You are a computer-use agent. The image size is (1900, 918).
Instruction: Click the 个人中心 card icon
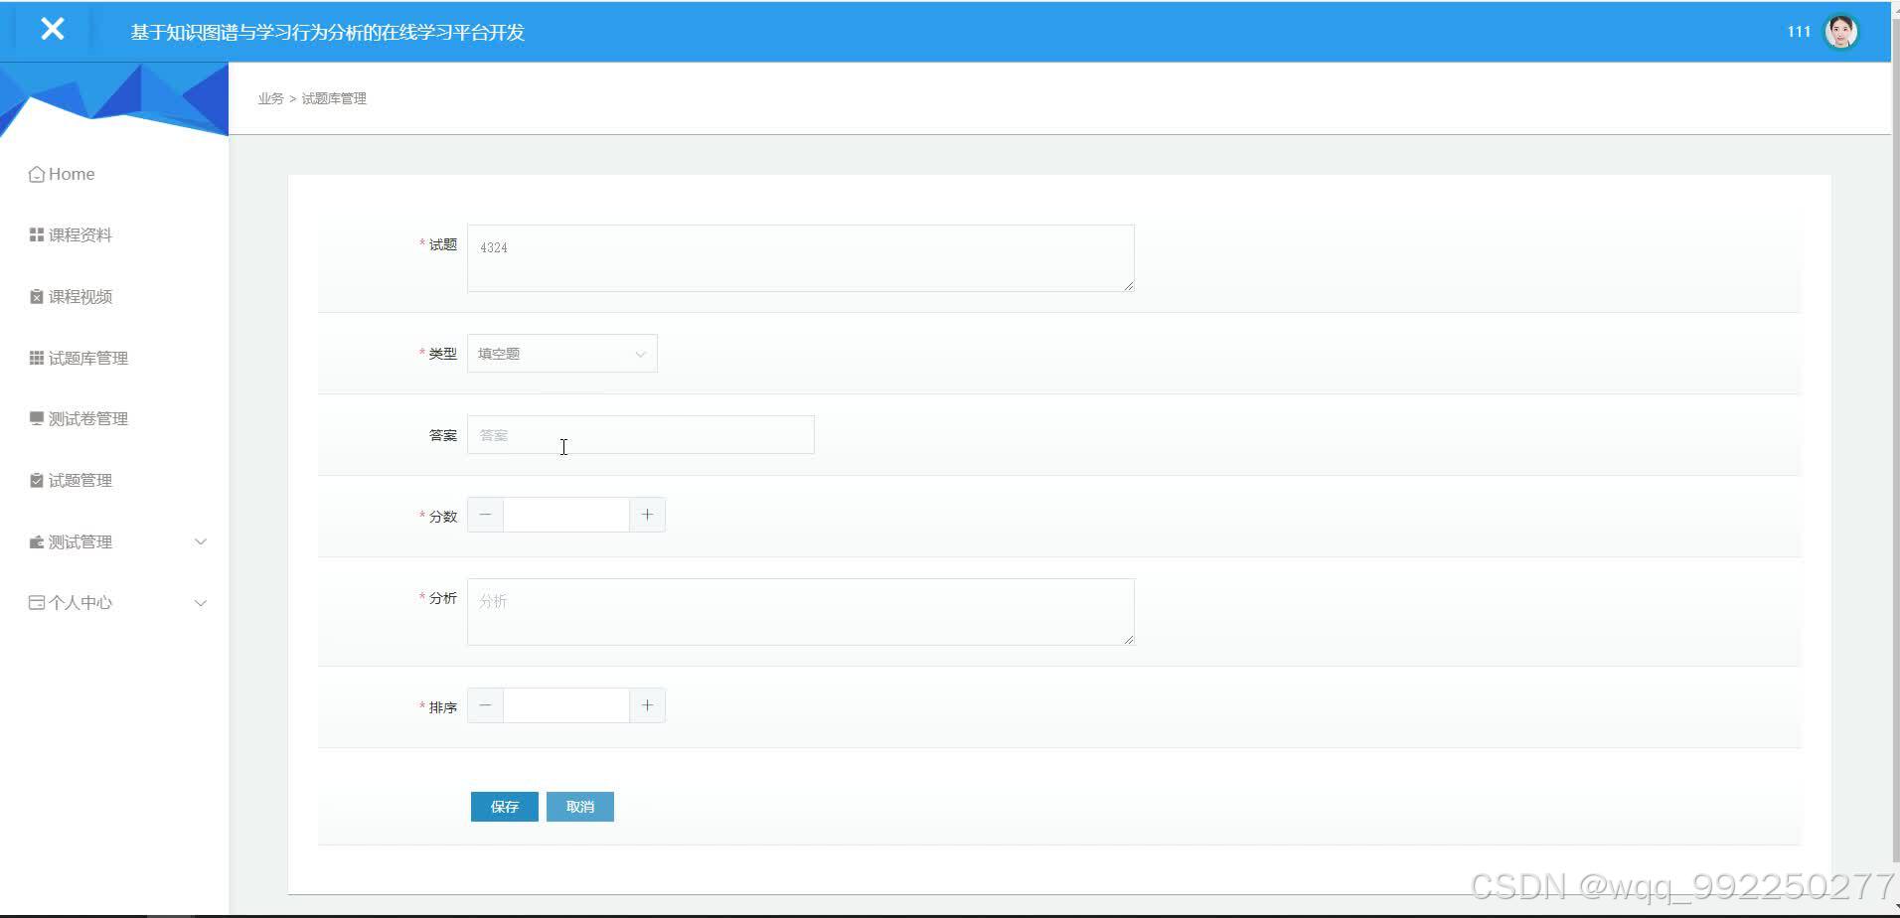[x=37, y=602]
